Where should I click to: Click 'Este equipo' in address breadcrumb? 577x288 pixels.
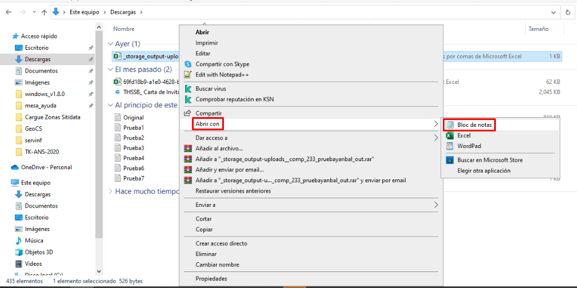[85, 12]
